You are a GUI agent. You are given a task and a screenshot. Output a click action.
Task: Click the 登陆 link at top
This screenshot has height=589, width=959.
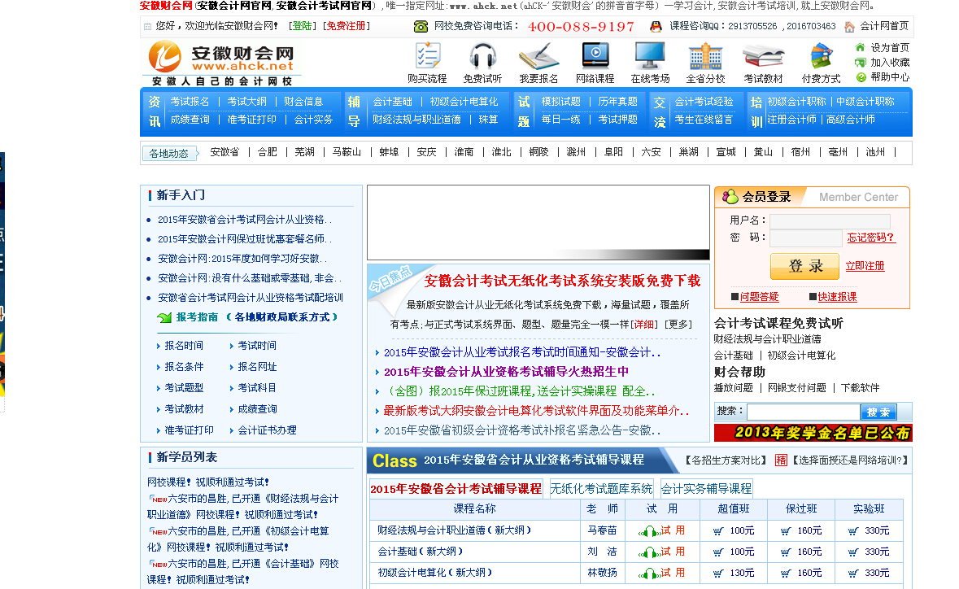coord(302,26)
